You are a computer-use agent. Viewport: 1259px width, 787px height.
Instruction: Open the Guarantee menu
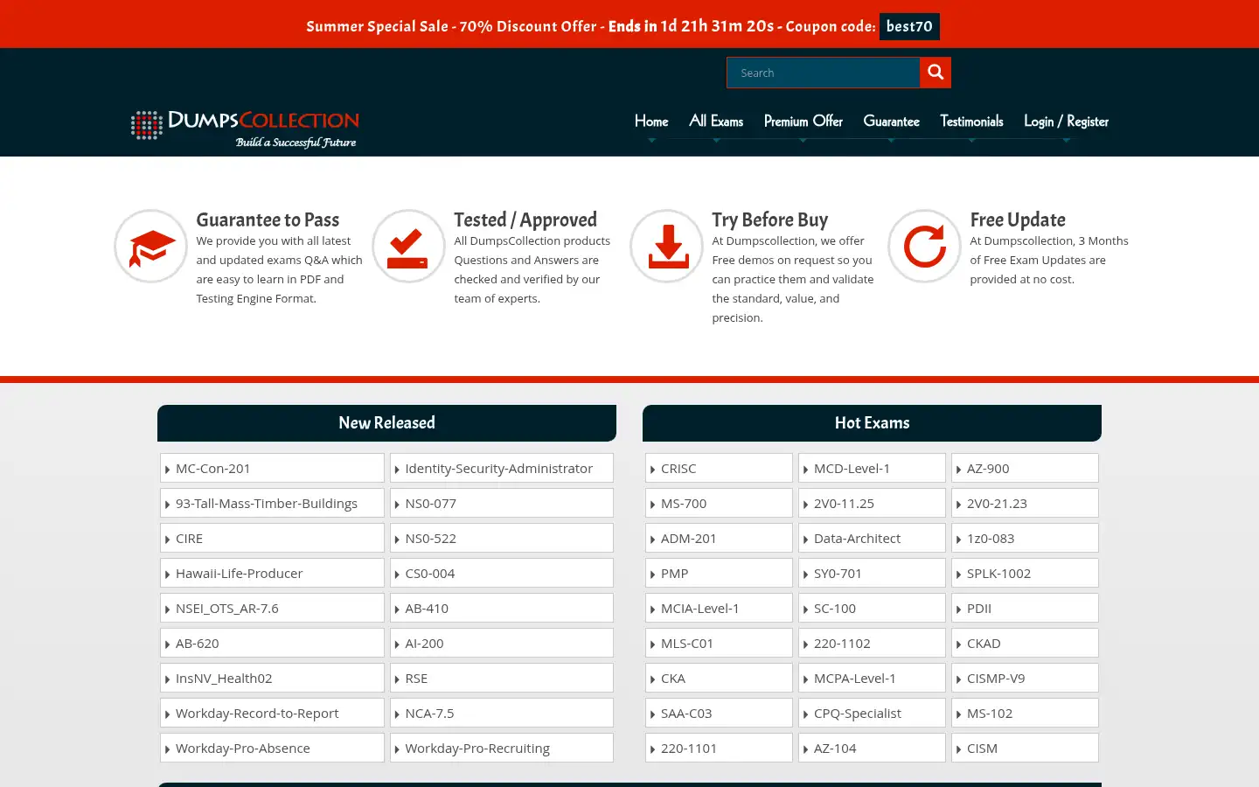[x=891, y=122]
